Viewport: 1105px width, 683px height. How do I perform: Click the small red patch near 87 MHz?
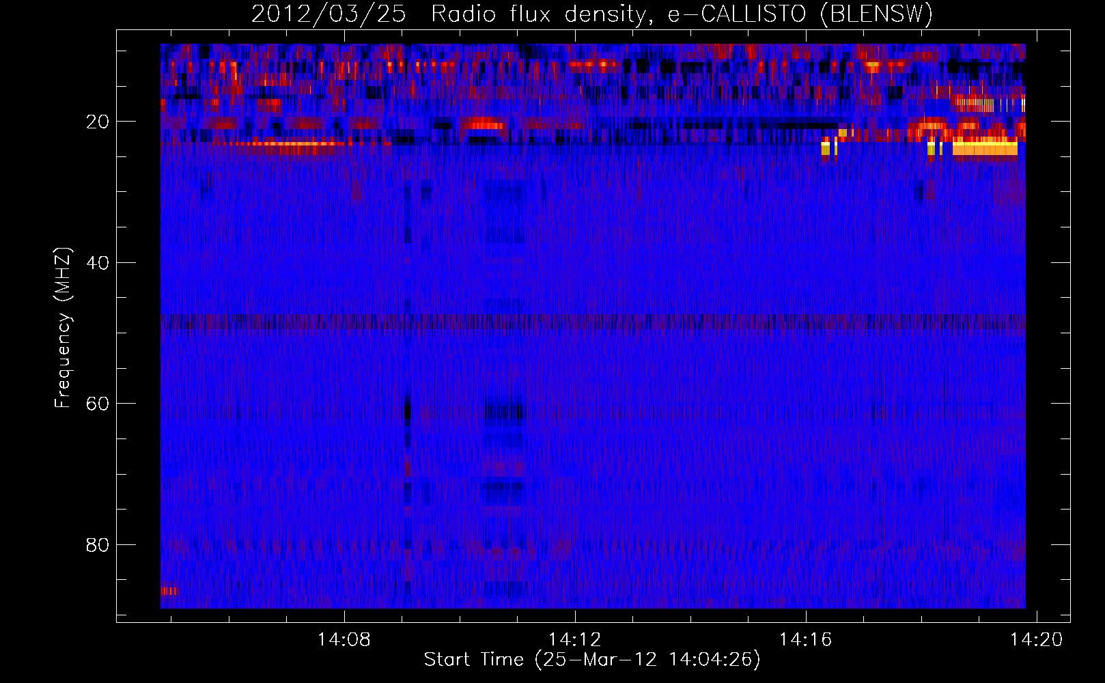coord(169,591)
